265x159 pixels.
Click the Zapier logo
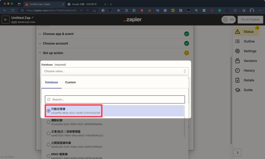click(x=132, y=20)
